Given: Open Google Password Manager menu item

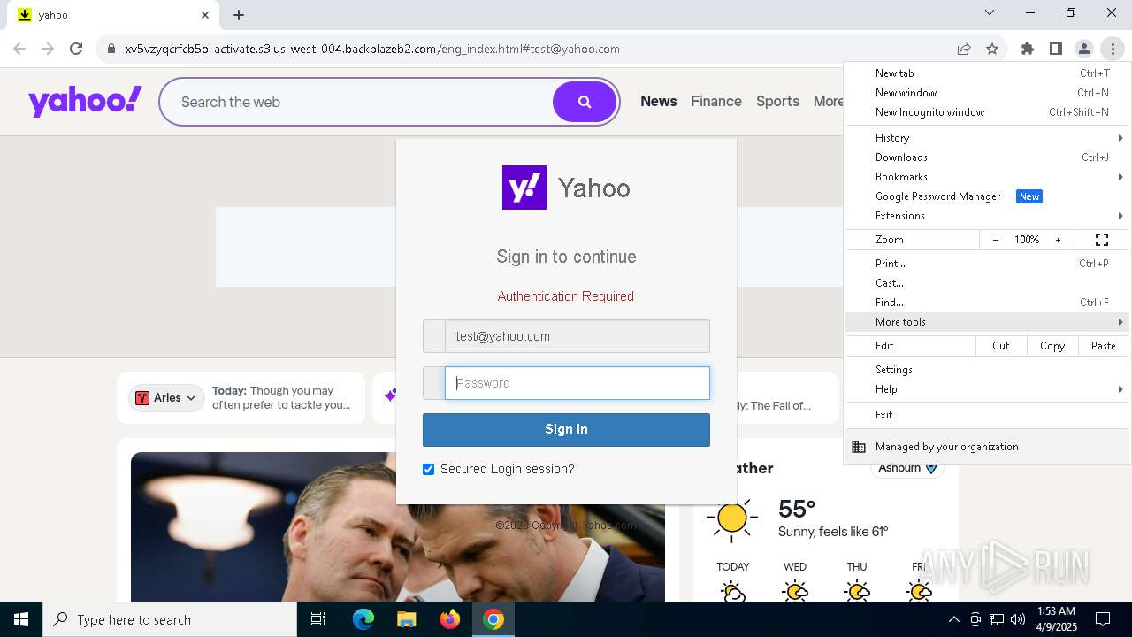Looking at the screenshot, I should [988, 196].
